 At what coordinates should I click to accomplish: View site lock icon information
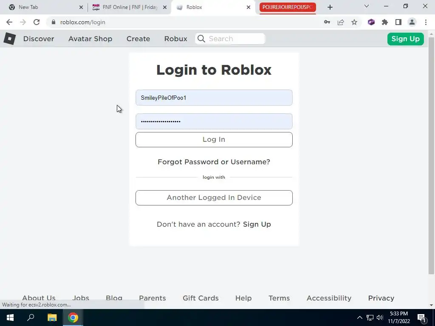[x=54, y=22]
